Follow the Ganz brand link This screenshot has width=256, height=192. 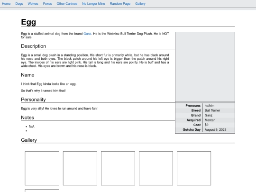click(x=87, y=34)
